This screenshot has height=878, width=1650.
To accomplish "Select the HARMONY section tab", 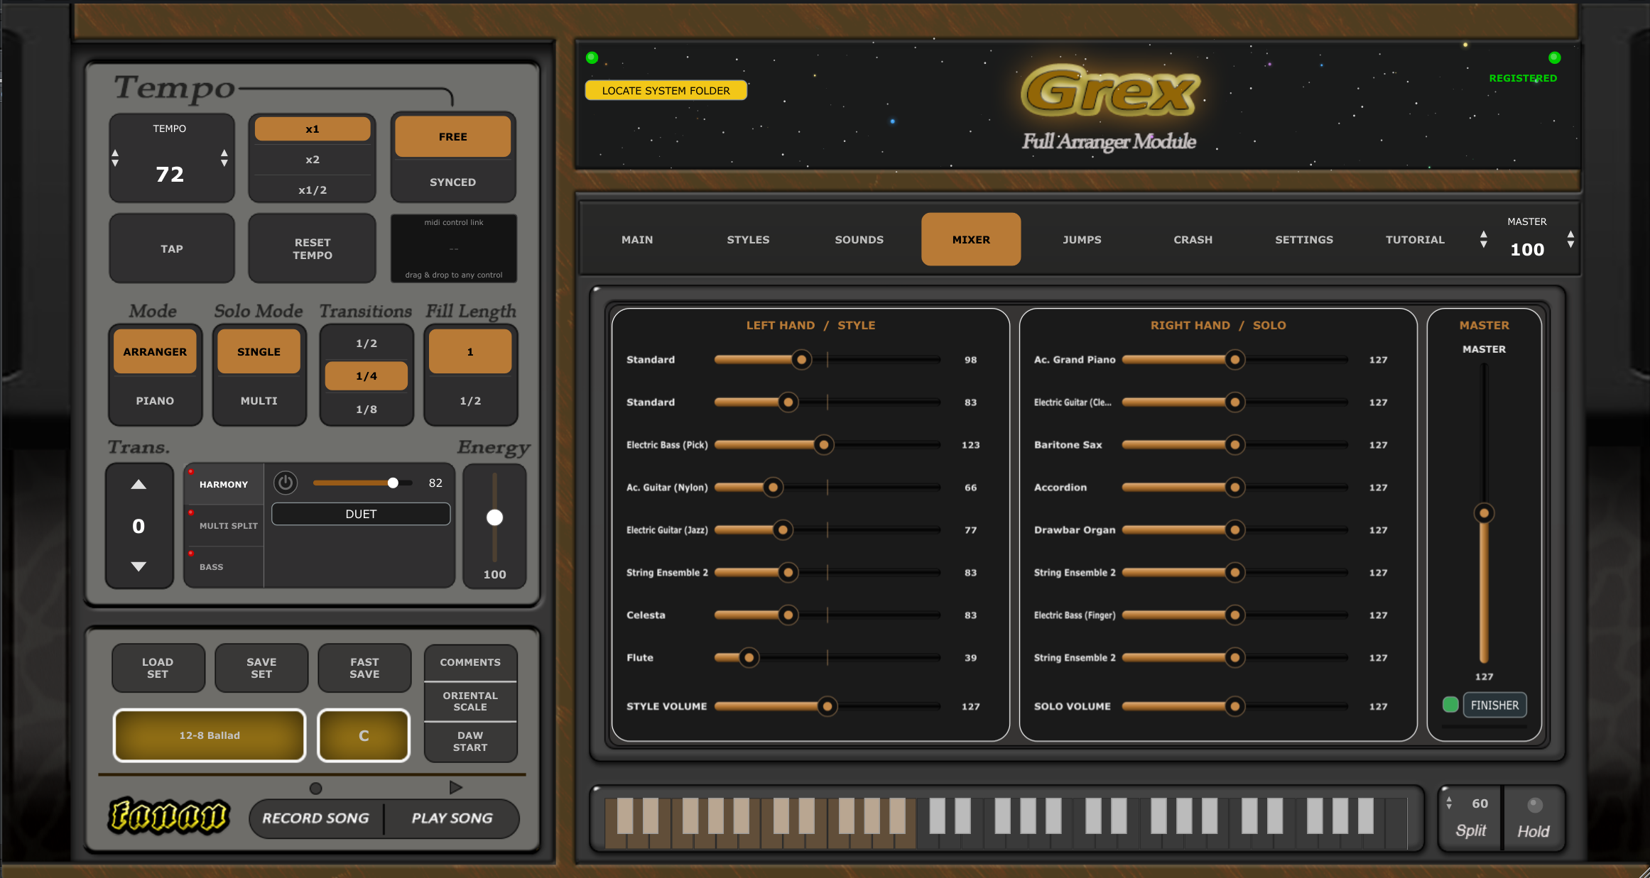I will click(x=224, y=484).
